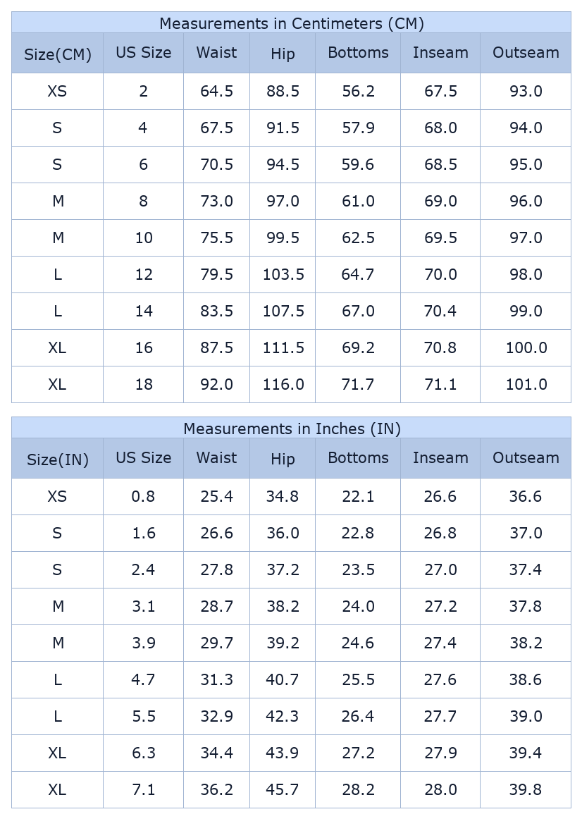Click the Inseam header in inches table
The width and height of the screenshot is (582, 826).
pyautogui.click(x=440, y=458)
